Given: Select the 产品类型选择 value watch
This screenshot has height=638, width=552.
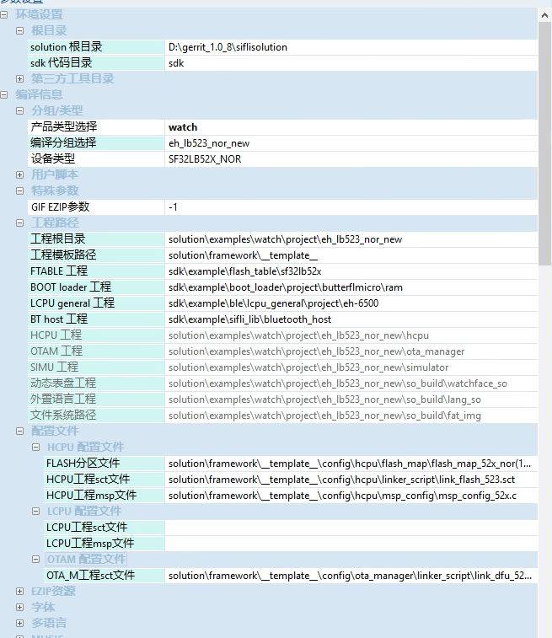Looking at the screenshot, I should click(x=351, y=127).
